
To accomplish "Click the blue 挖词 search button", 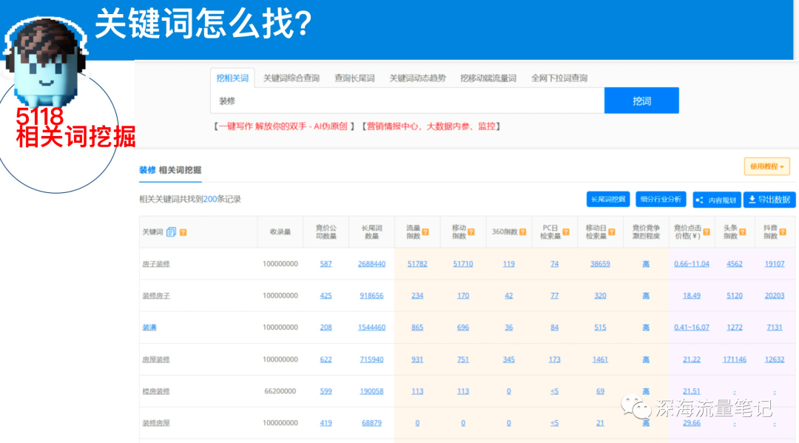I will tap(641, 101).
